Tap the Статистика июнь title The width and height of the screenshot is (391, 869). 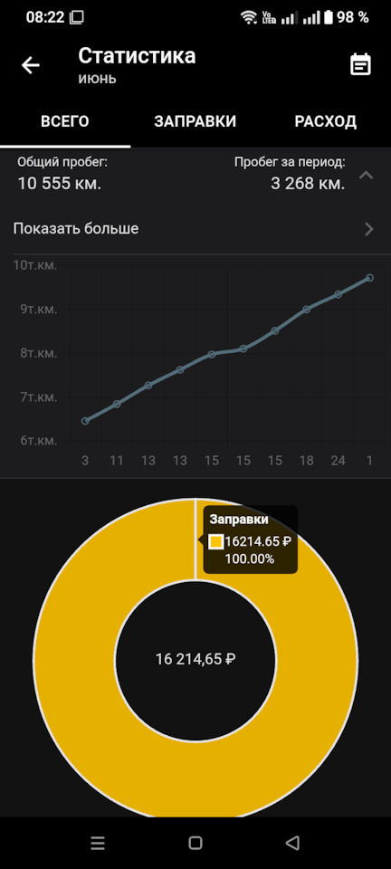(137, 65)
